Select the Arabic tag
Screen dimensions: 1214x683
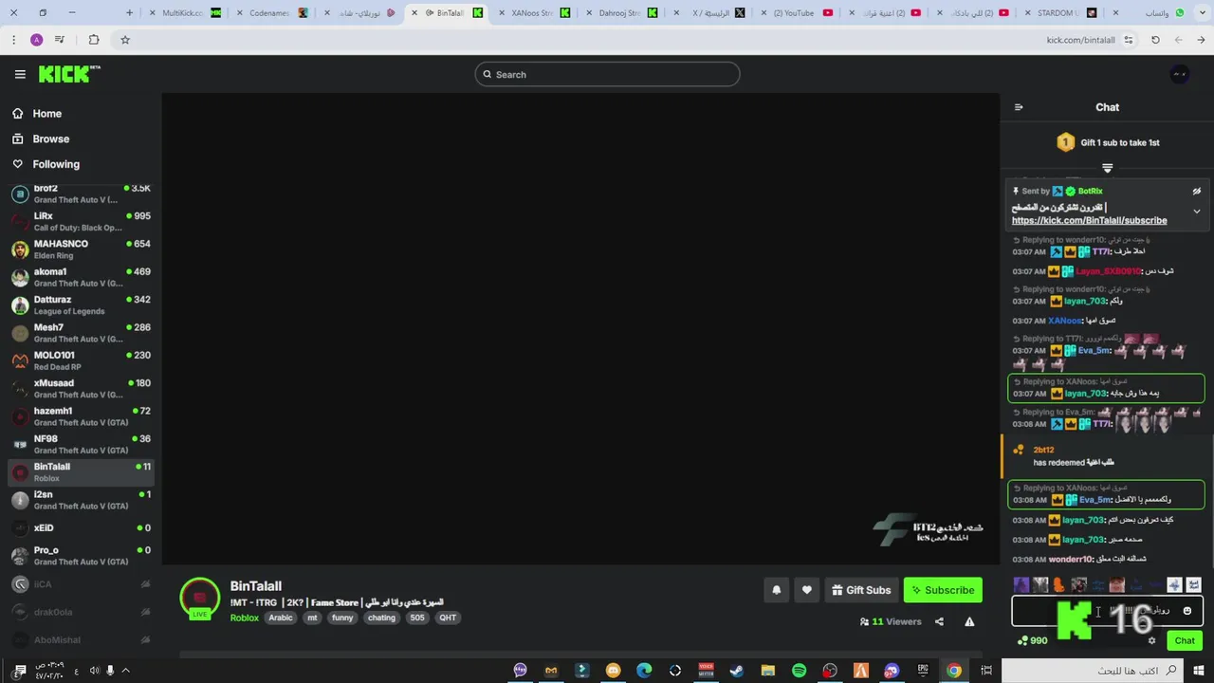click(281, 618)
